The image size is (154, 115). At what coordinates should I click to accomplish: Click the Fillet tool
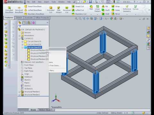[x=91, y=7]
